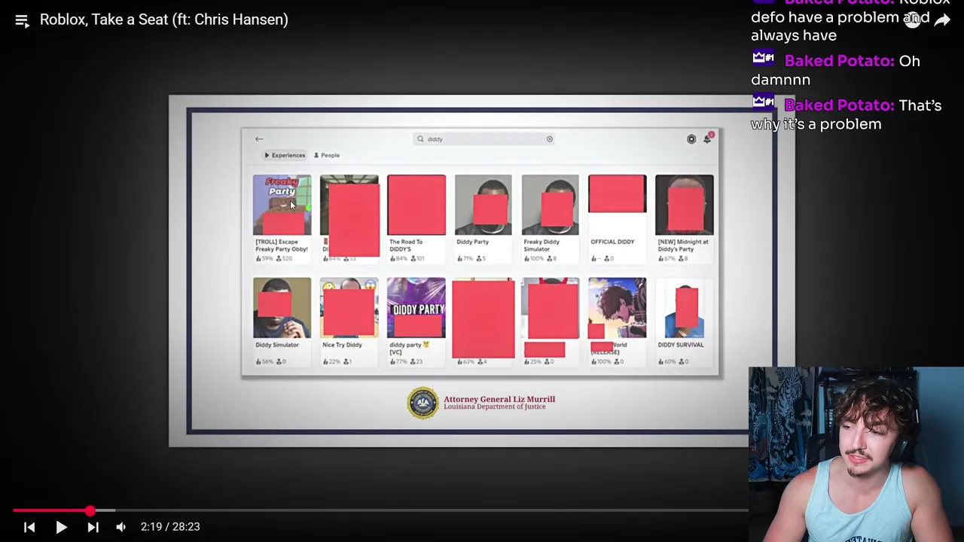Open 'OFFICIAL DIDDY' game card
This screenshot has width=964, height=542.
[x=617, y=218]
